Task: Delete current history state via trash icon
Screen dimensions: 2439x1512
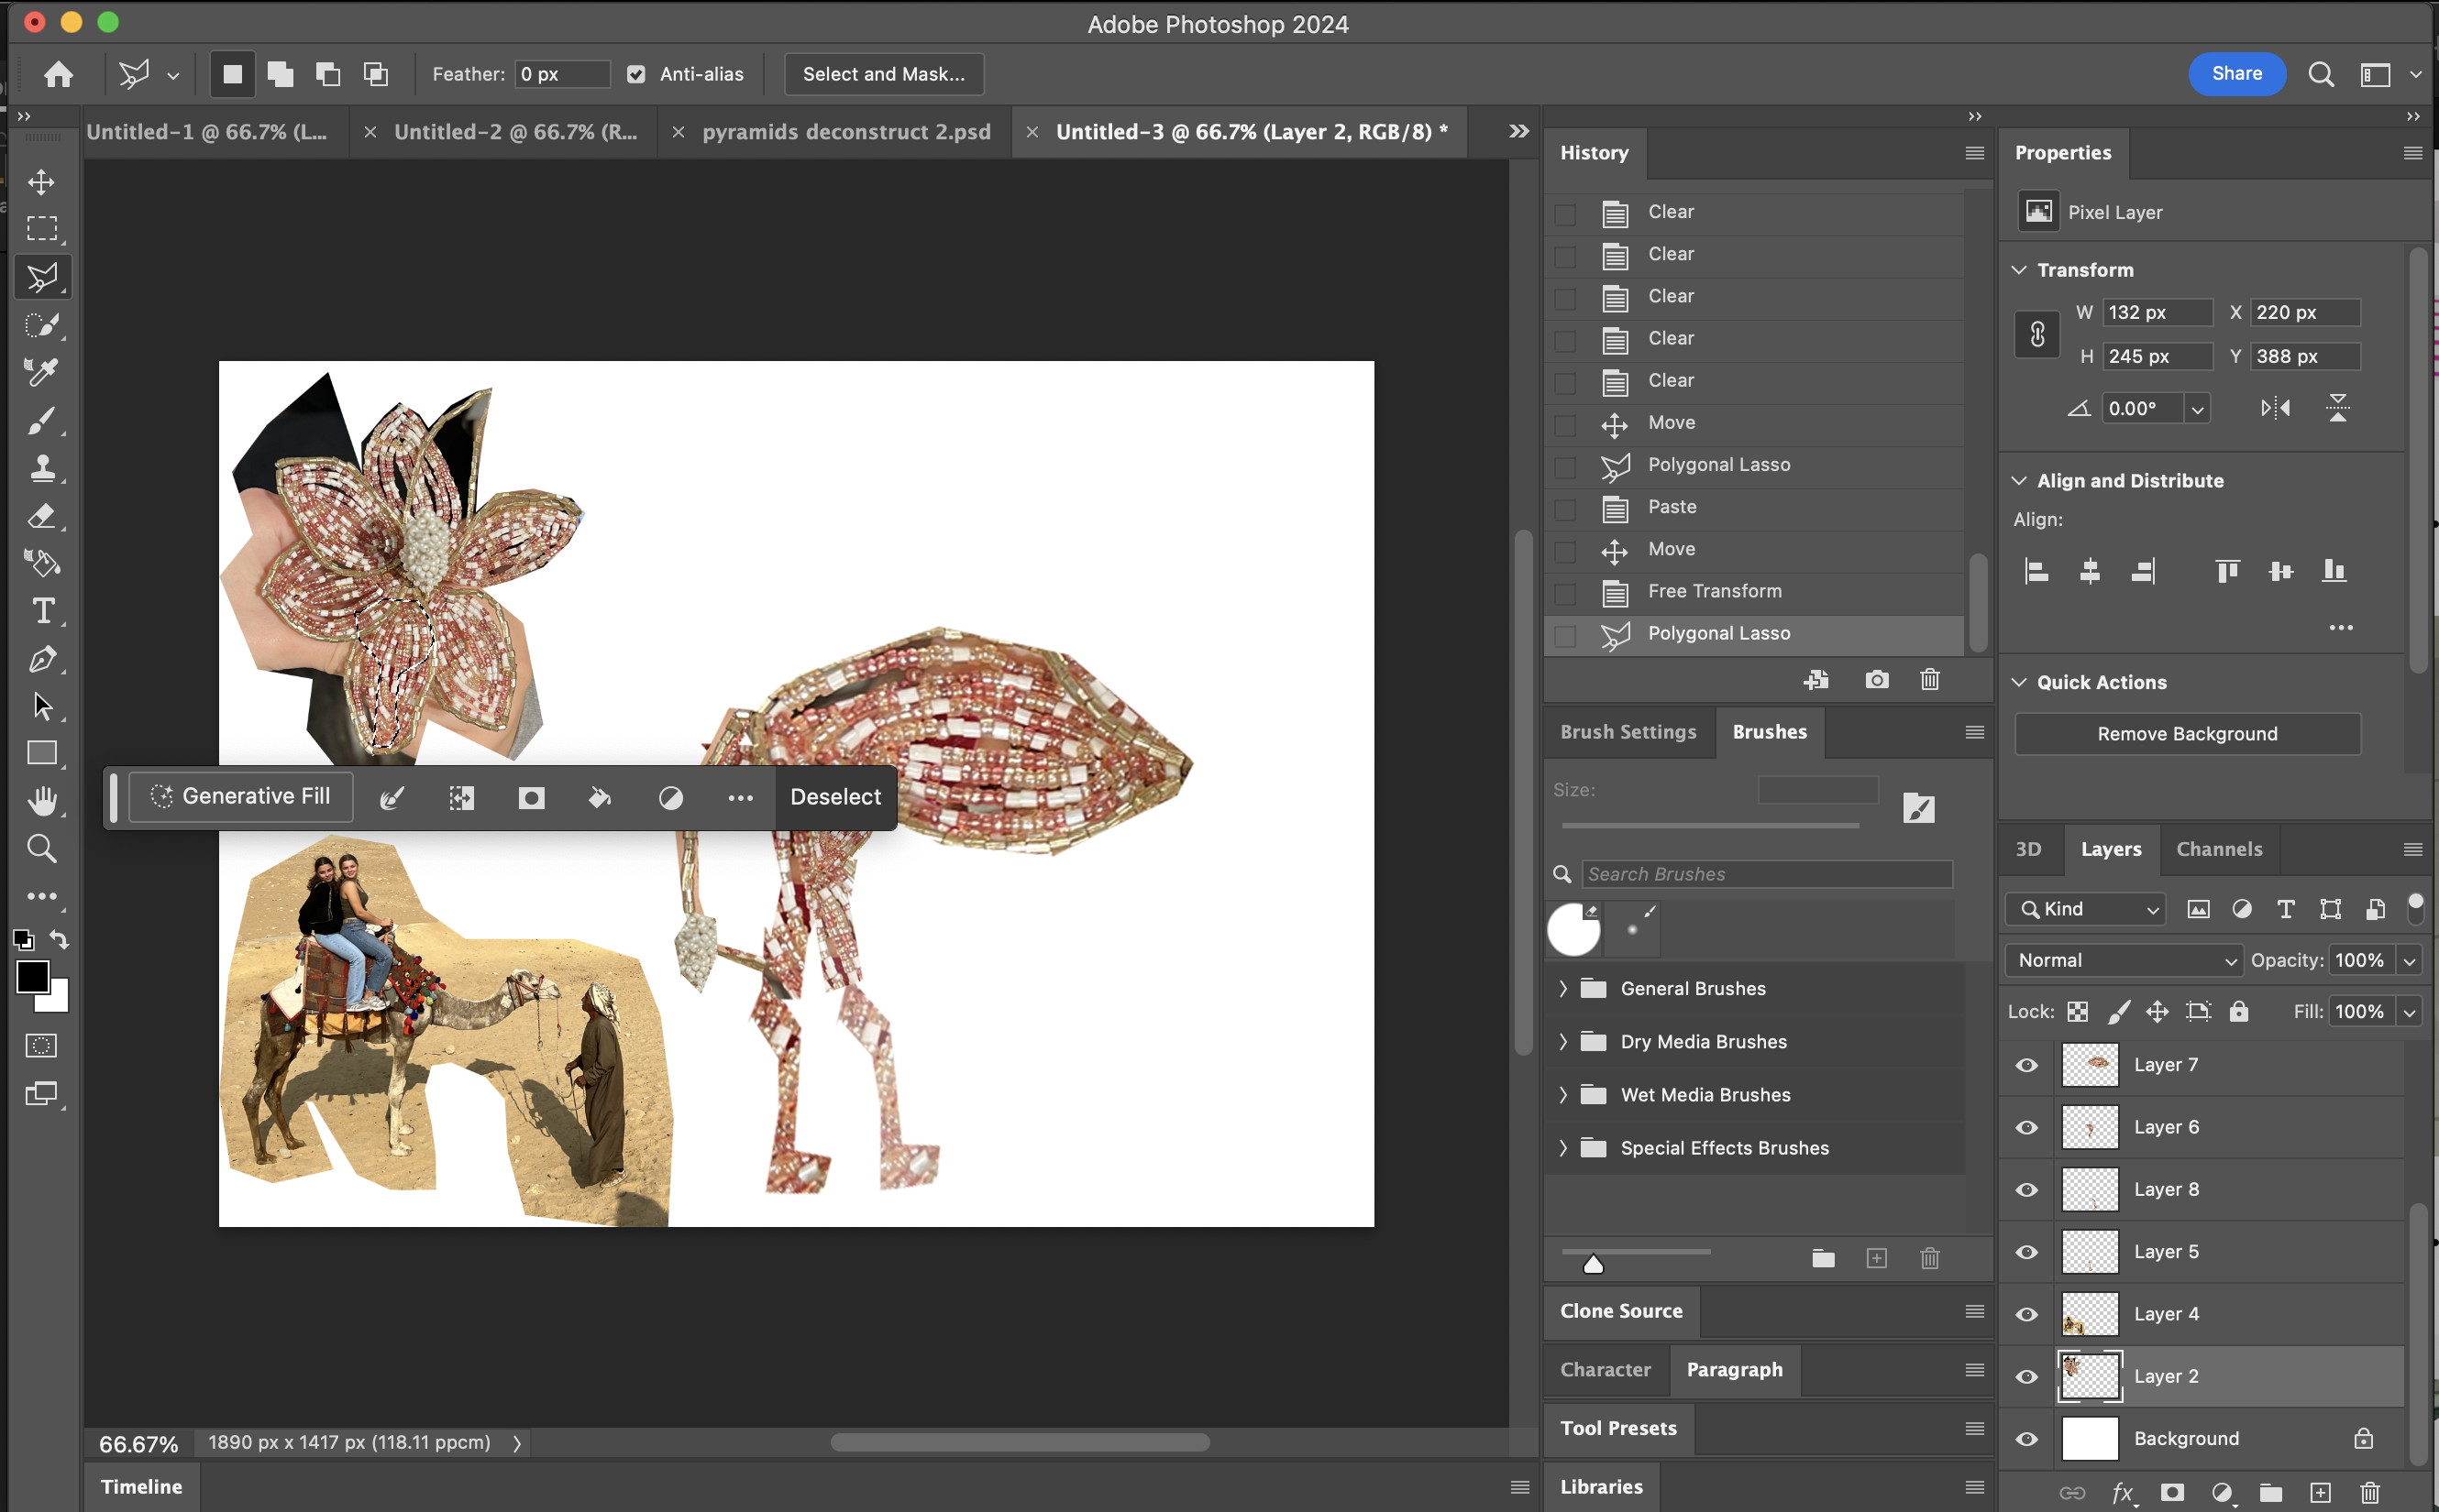Action: (x=1930, y=680)
